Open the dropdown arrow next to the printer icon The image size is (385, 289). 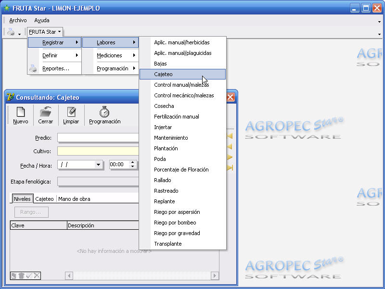tap(19, 34)
